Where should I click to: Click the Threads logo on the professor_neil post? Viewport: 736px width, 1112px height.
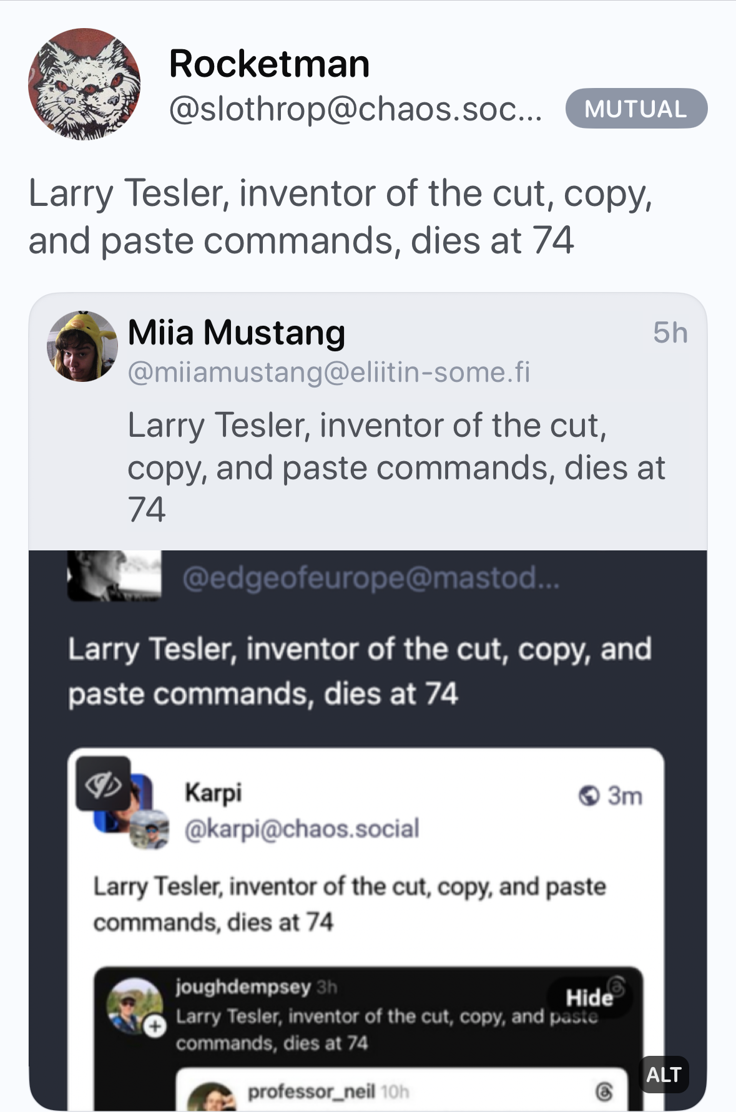604,1091
